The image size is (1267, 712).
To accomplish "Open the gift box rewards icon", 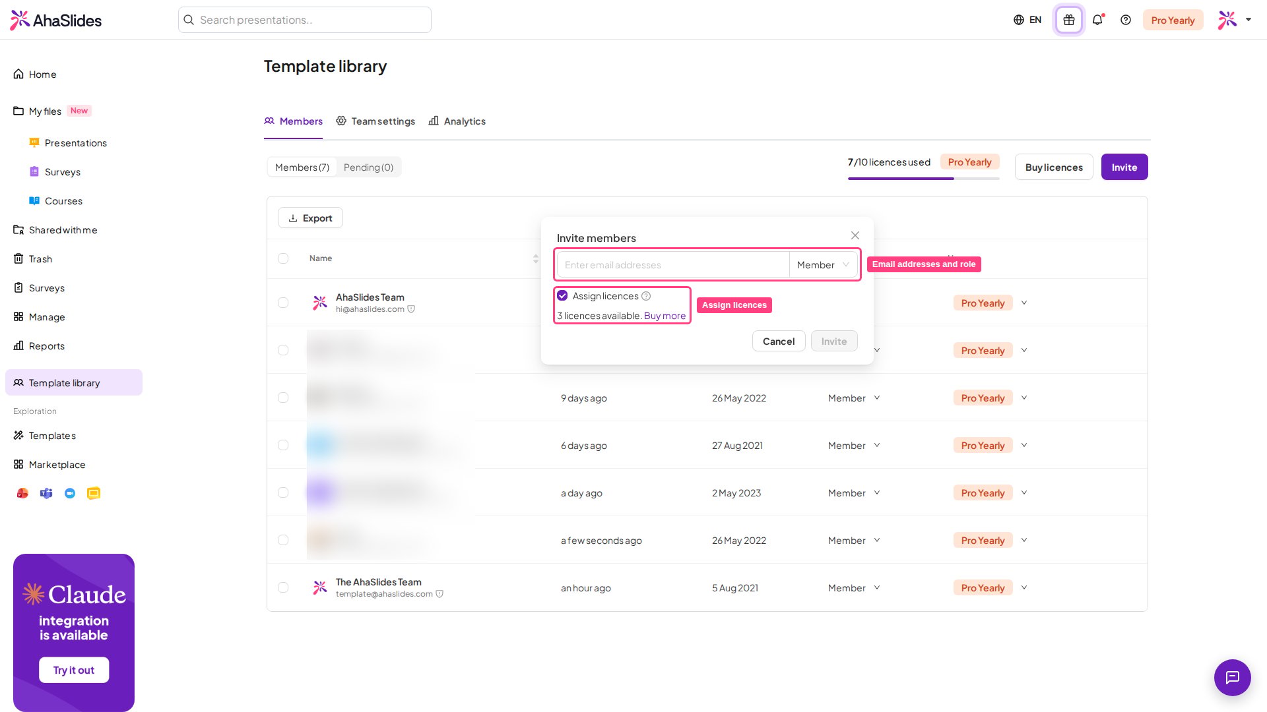I will click(x=1069, y=20).
